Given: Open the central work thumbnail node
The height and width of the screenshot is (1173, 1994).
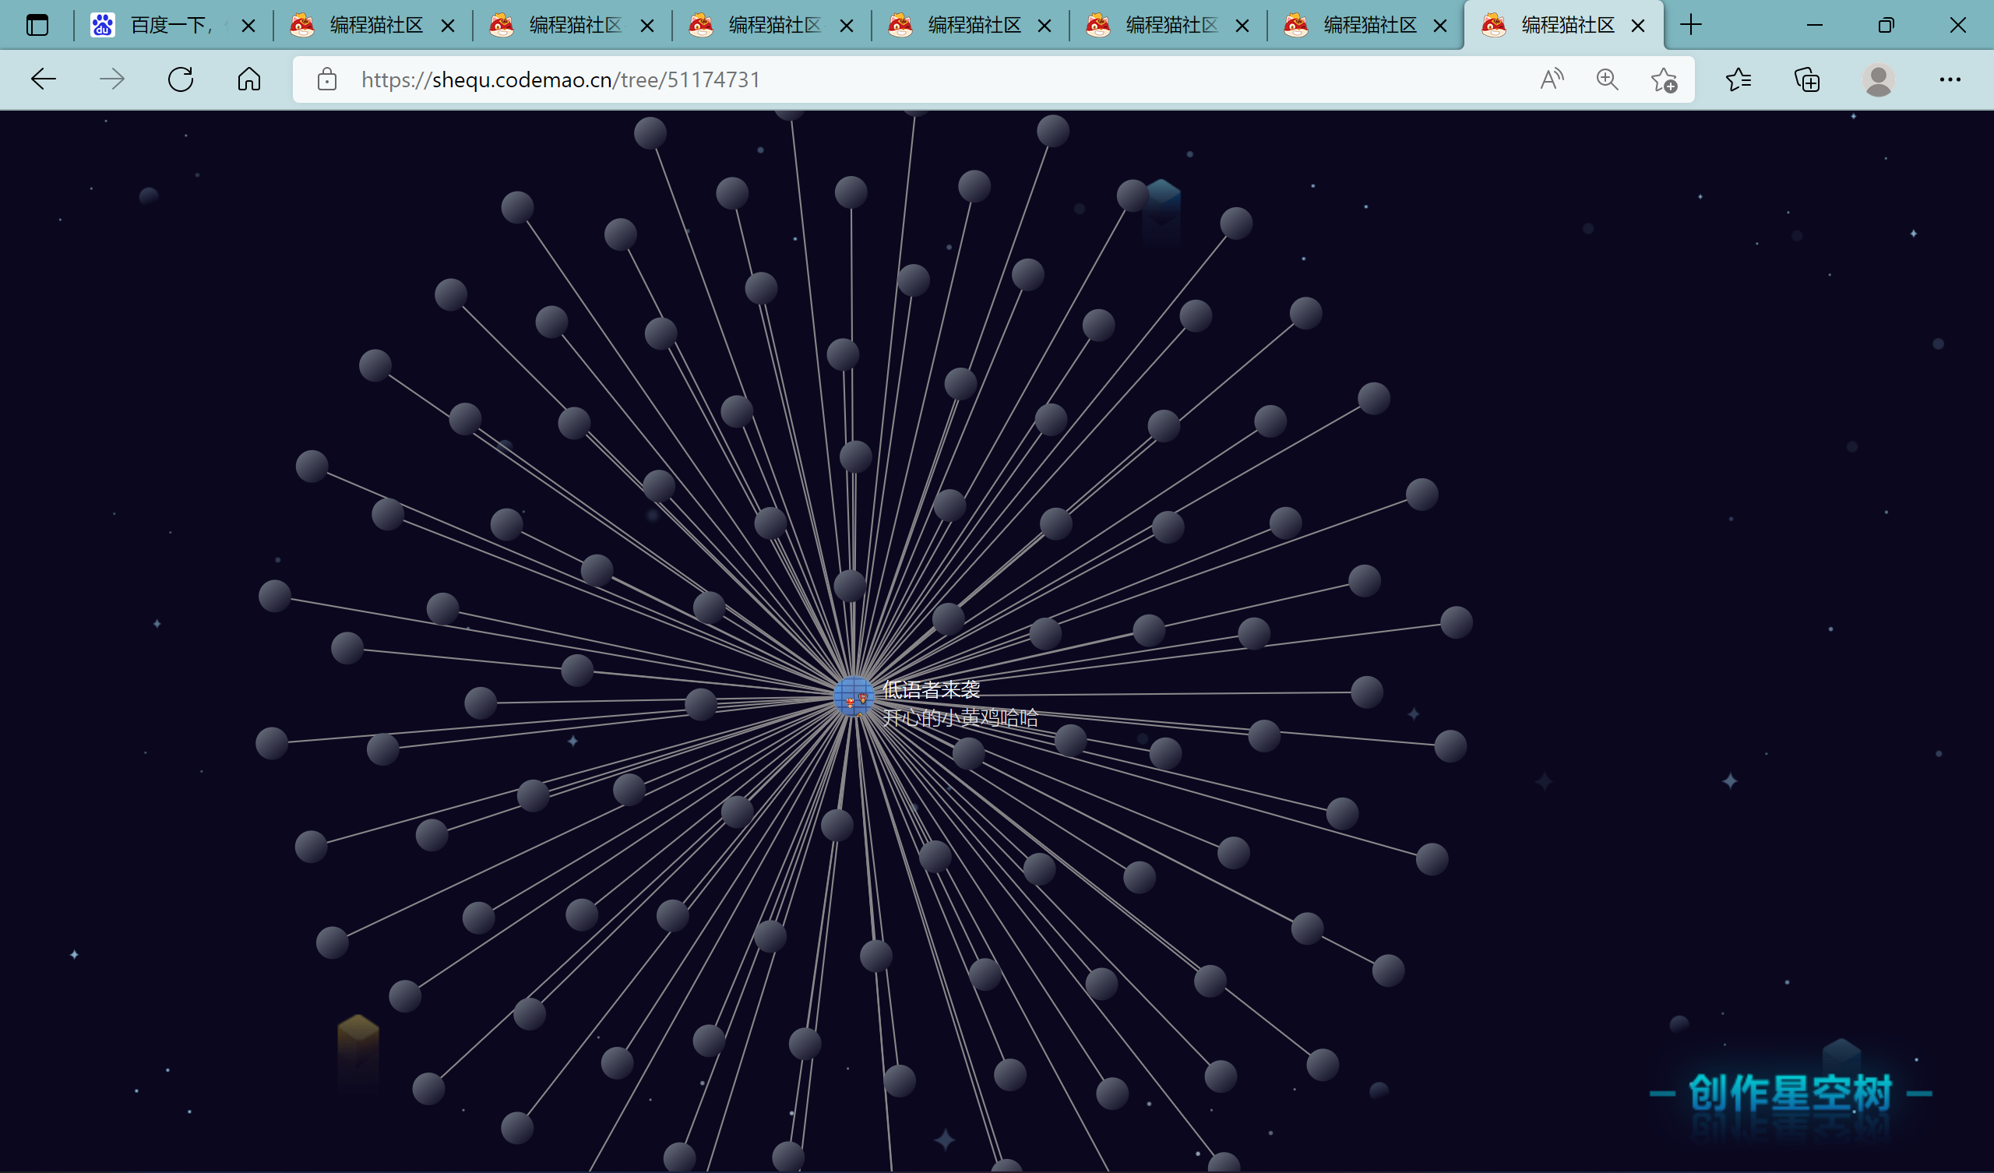Looking at the screenshot, I should (x=854, y=697).
